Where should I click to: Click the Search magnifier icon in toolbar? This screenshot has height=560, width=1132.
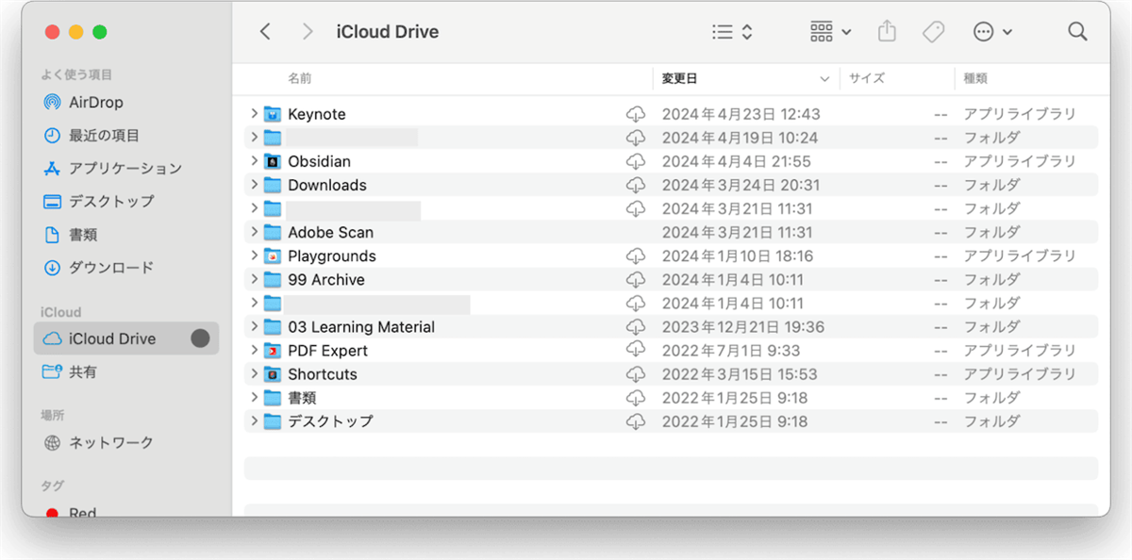(x=1077, y=32)
